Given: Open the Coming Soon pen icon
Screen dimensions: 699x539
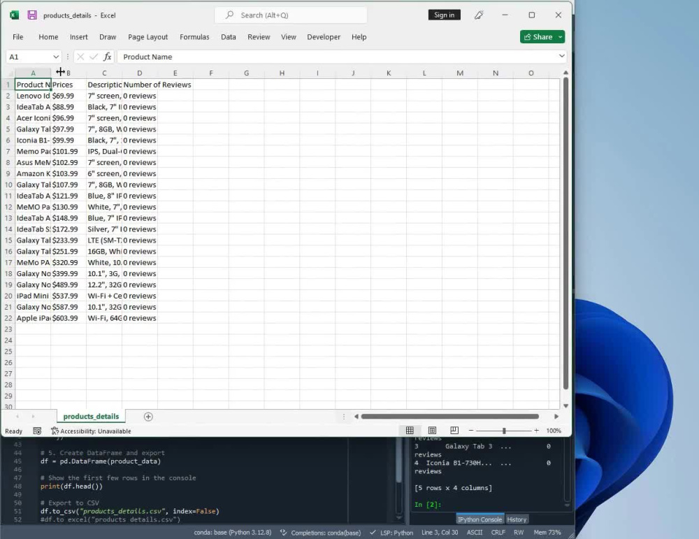Looking at the screenshot, I should coord(479,15).
